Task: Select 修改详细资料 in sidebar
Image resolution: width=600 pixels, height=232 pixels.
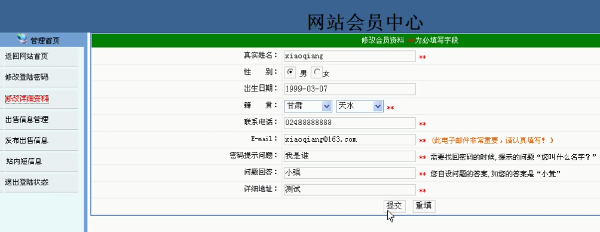Action: (26, 99)
